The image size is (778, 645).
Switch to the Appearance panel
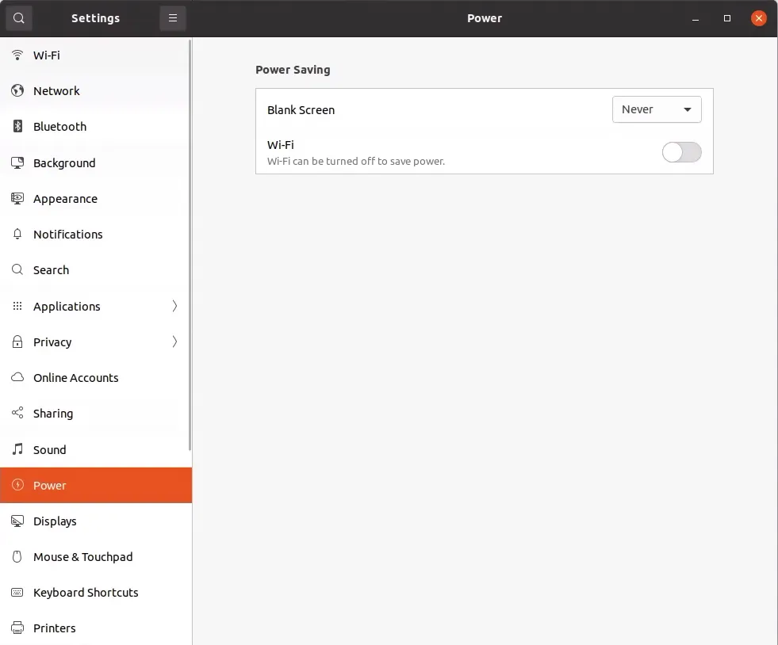tap(94, 198)
